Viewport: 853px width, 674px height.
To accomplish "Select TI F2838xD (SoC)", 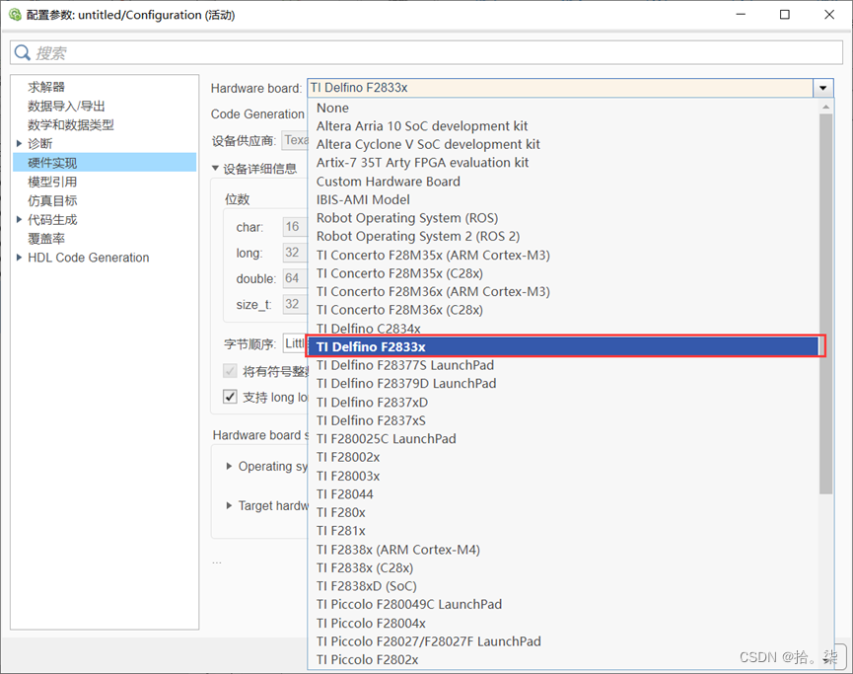I will point(564,586).
